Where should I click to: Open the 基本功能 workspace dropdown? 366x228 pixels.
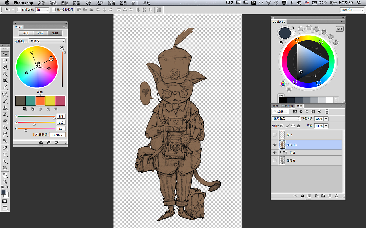(352, 9)
